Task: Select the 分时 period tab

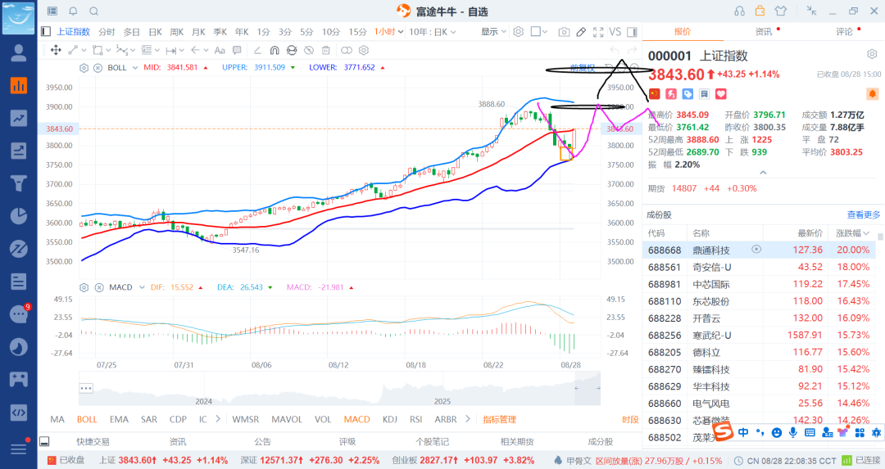Action: point(107,32)
